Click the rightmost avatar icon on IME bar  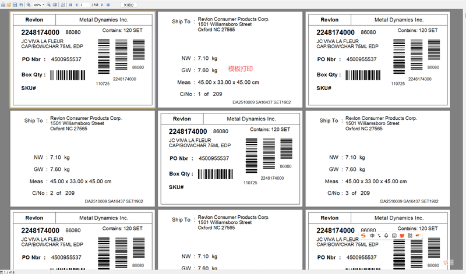(x=418, y=236)
